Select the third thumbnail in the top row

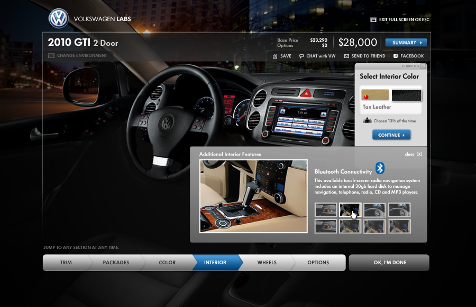click(374, 210)
